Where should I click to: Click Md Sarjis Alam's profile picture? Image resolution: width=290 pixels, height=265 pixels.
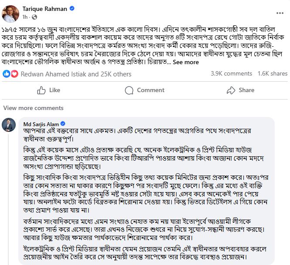[9, 125]
